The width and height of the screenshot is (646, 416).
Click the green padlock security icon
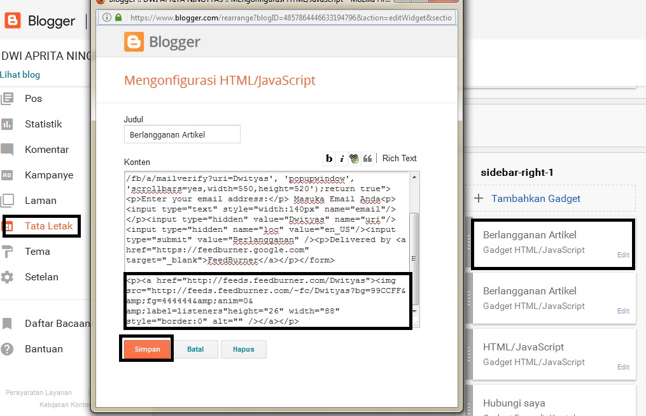point(118,17)
